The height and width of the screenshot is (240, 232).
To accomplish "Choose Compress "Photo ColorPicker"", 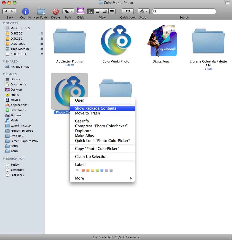I will click(x=102, y=126).
